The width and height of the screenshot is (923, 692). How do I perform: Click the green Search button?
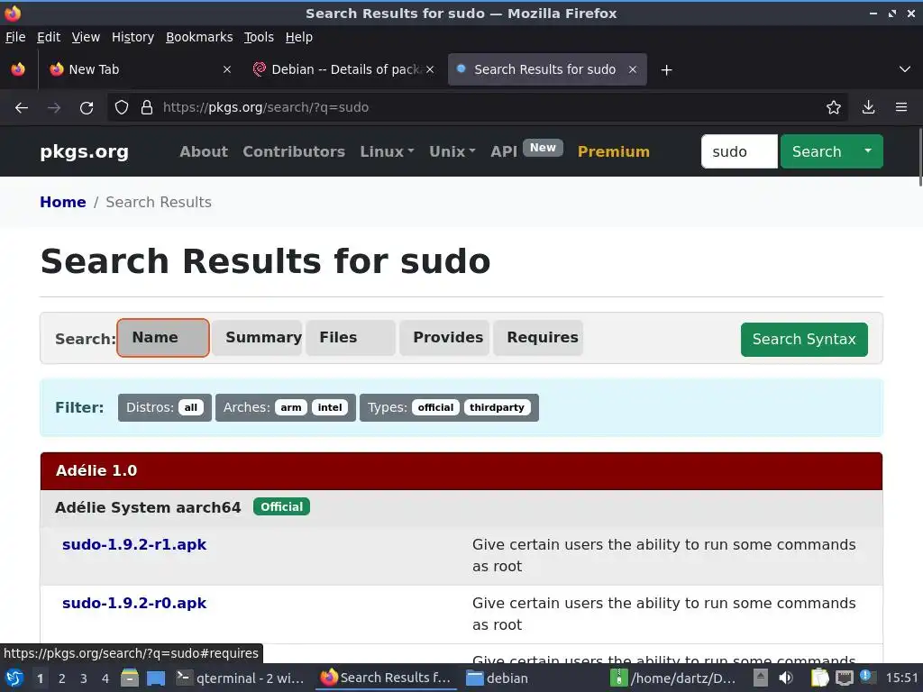point(817,151)
